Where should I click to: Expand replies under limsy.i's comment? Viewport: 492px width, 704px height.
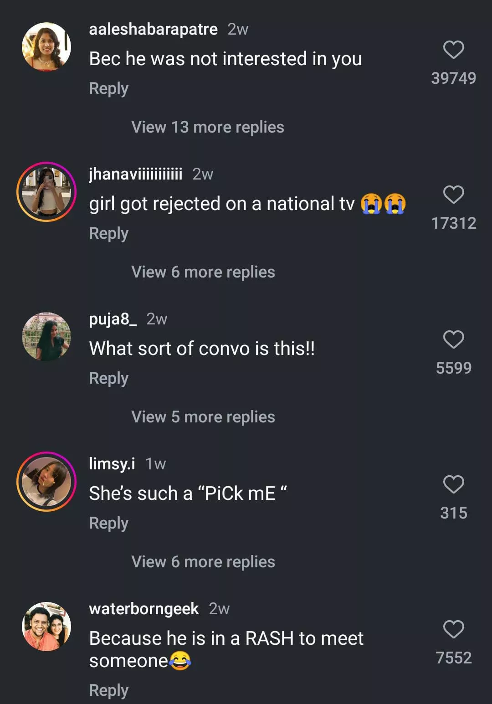click(x=203, y=562)
